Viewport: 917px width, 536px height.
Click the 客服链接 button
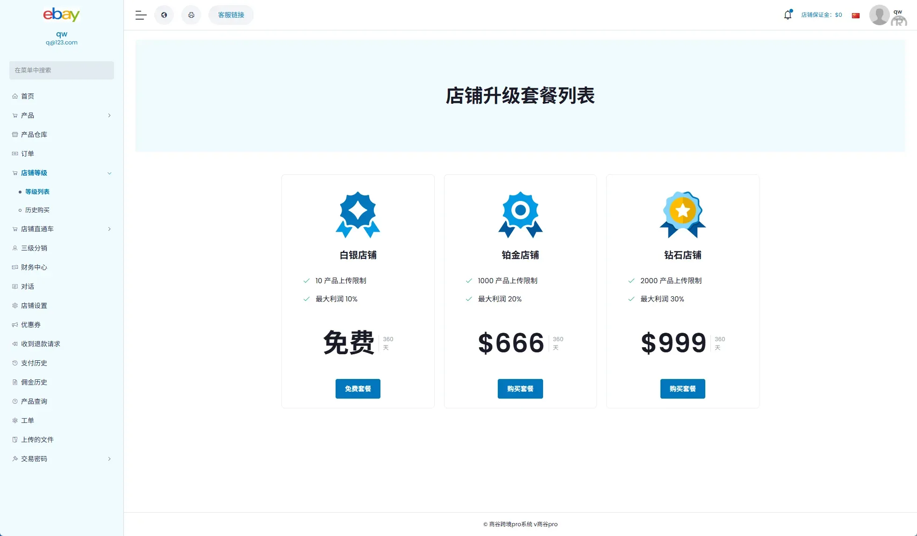tap(230, 14)
